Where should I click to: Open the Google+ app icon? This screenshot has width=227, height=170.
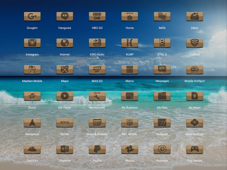(32, 16)
